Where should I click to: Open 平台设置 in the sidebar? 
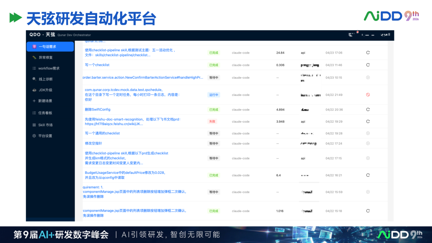pyautogui.click(x=50, y=135)
